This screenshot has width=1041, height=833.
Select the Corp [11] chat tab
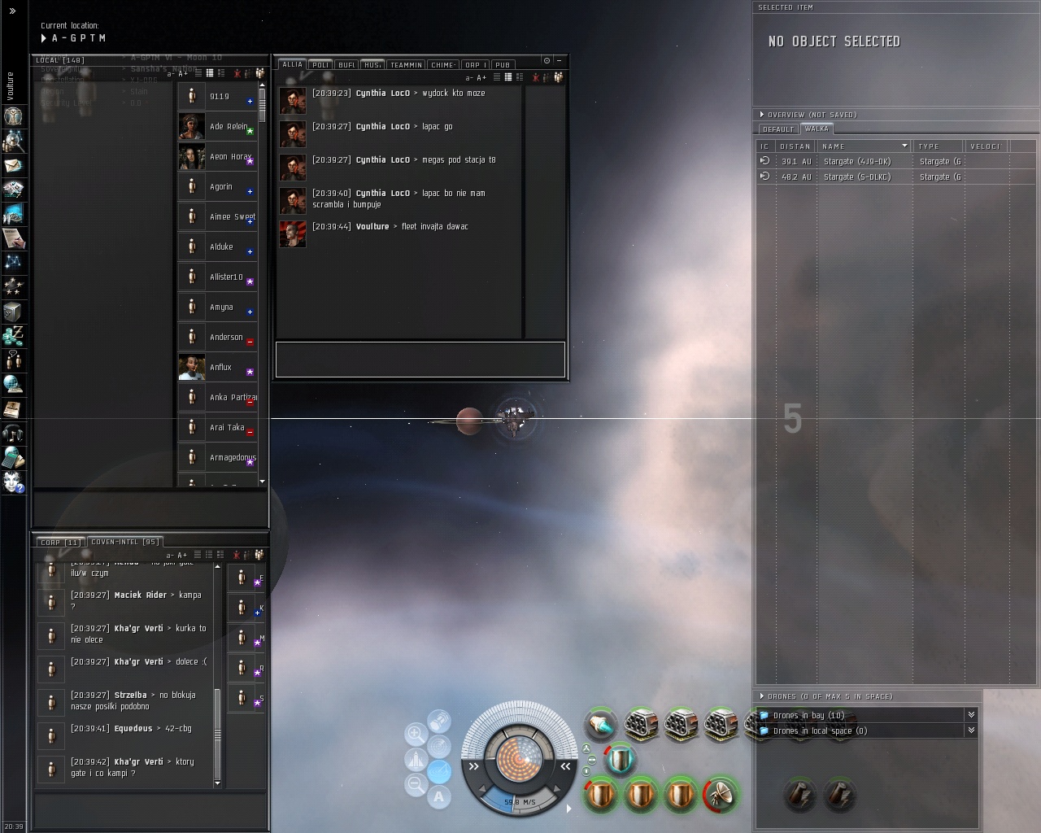[60, 542]
